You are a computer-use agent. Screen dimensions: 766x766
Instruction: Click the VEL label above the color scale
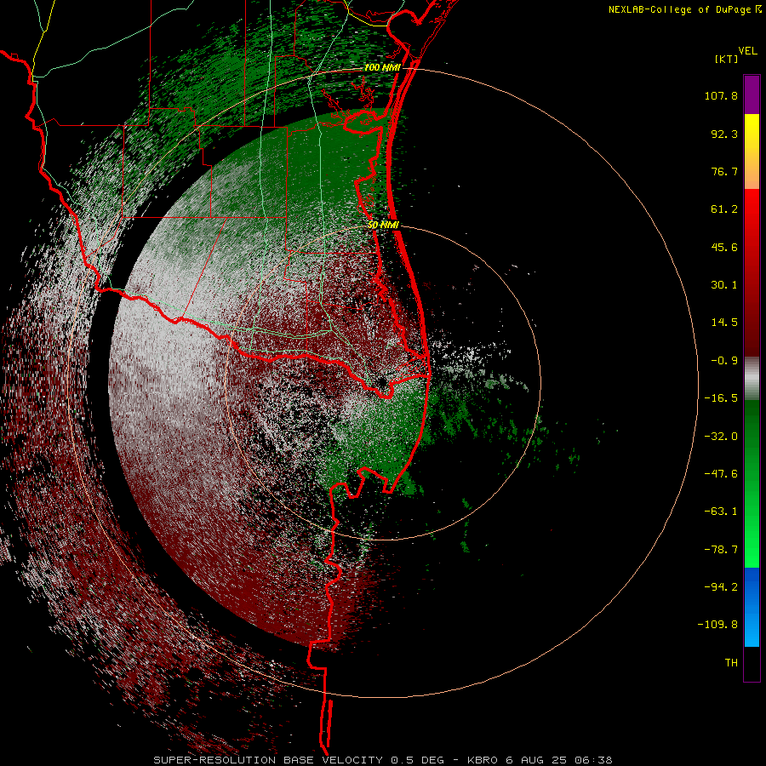(747, 51)
